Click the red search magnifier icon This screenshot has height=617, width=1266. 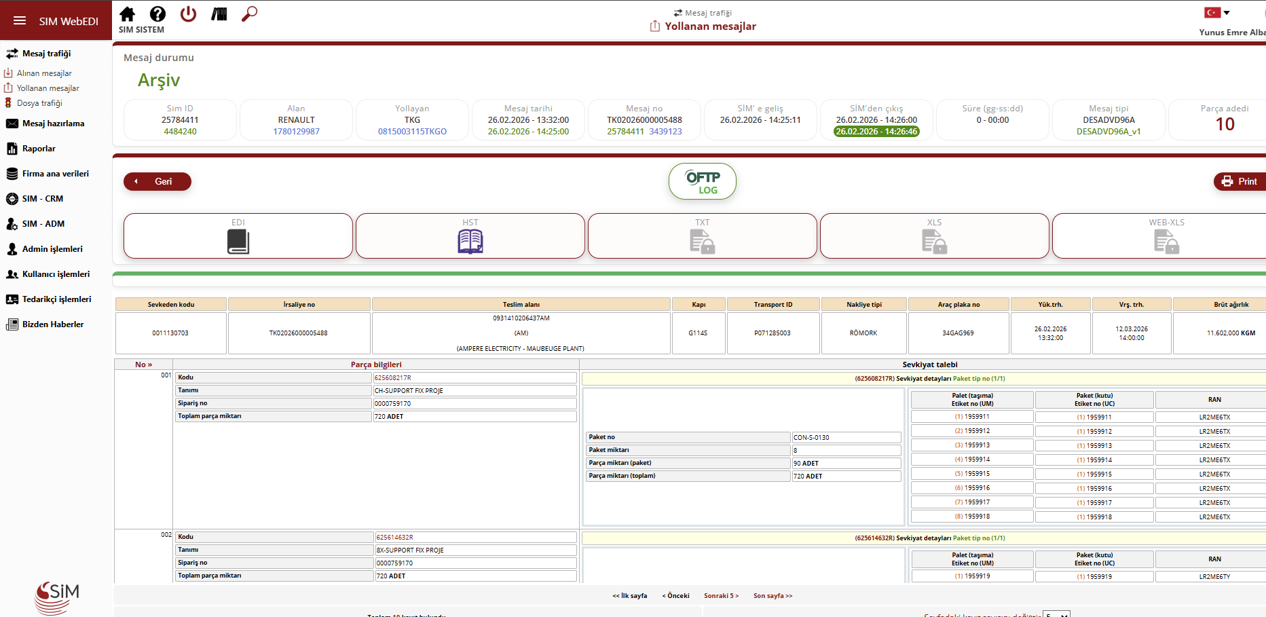[249, 14]
